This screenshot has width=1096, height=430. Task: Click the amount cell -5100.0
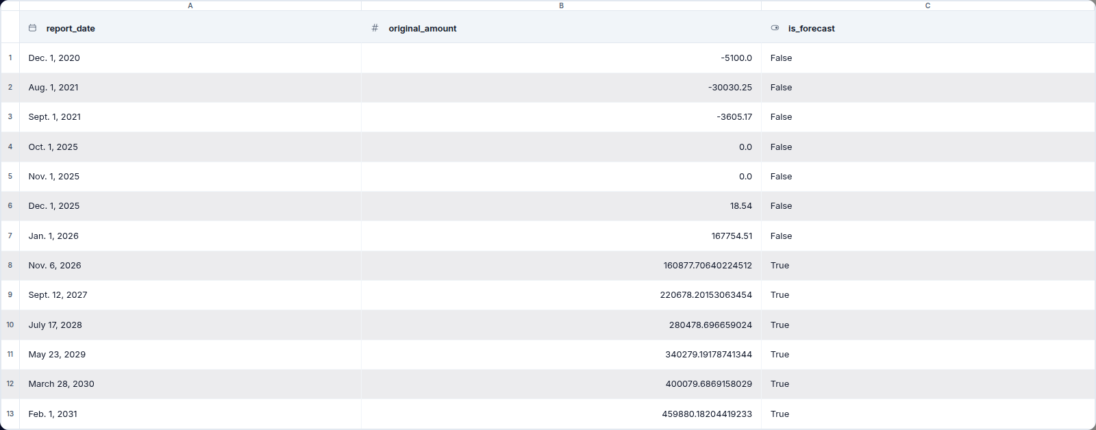coord(561,58)
